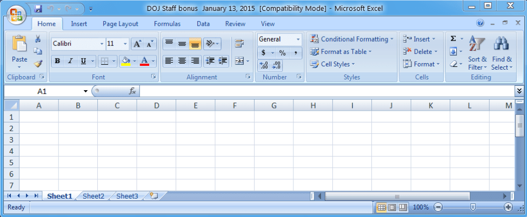Switch to Normal view in status bar
The image size is (527, 217).
(382, 208)
